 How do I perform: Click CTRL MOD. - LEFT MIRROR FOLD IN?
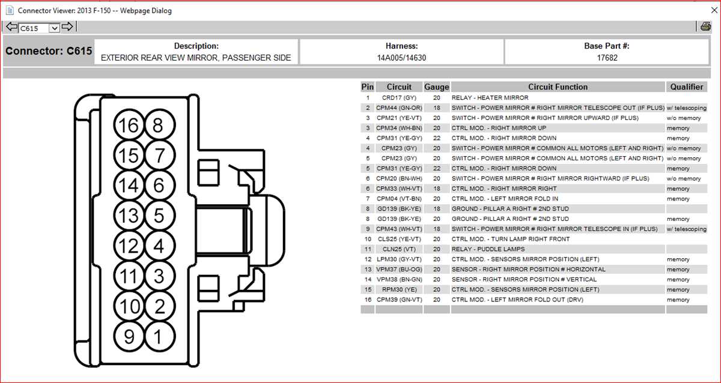pyautogui.click(x=505, y=199)
